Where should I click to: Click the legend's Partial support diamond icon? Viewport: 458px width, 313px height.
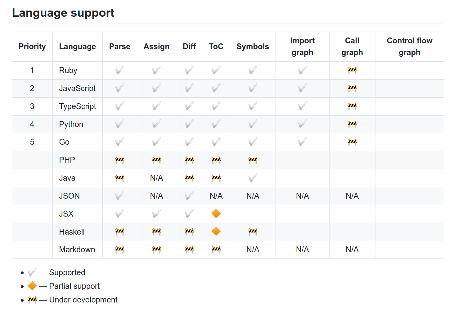click(x=32, y=286)
